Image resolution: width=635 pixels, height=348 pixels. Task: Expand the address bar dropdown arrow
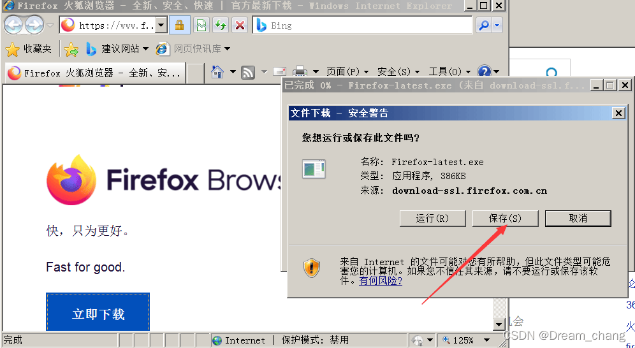[x=161, y=25]
